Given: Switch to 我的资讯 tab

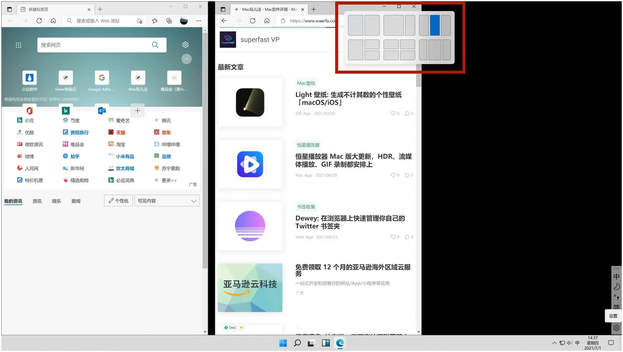Looking at the screenshot, I should [x=13, y=201].
